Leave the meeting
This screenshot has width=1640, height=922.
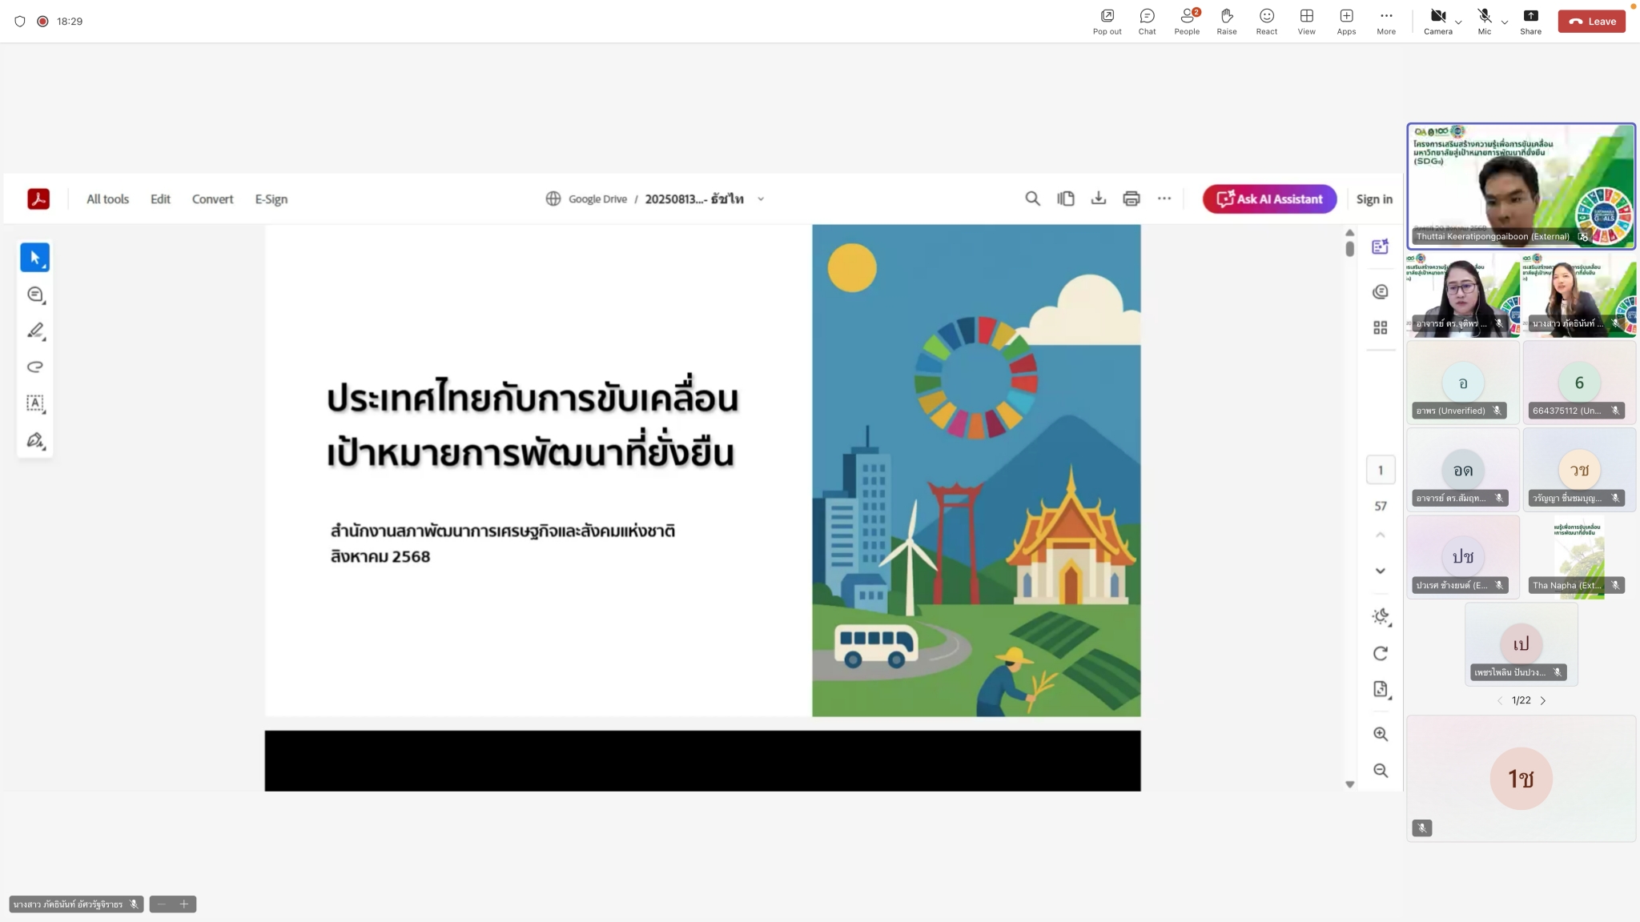pos(1591,22)
